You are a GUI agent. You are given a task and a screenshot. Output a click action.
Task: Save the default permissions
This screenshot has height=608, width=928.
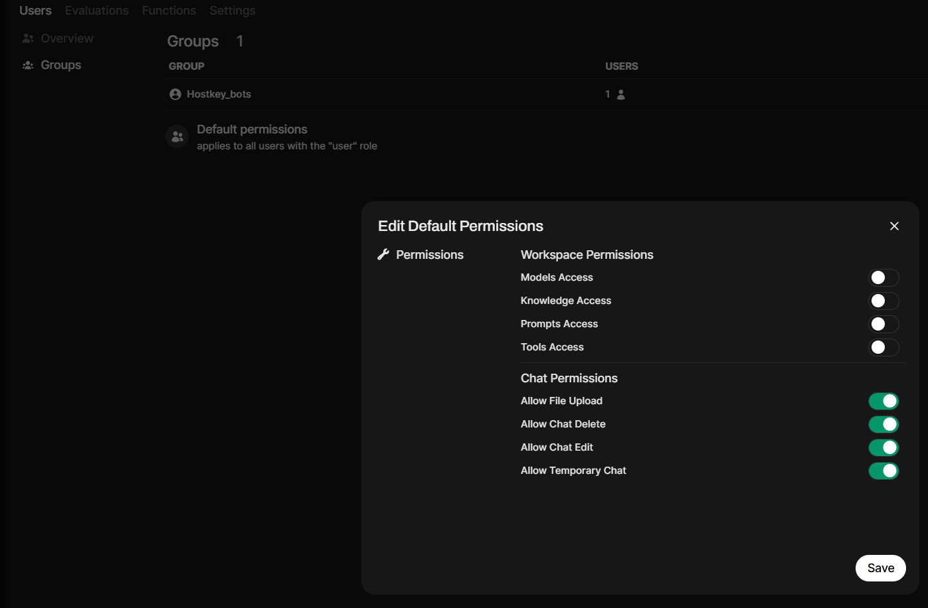click(x=880, y=568)
